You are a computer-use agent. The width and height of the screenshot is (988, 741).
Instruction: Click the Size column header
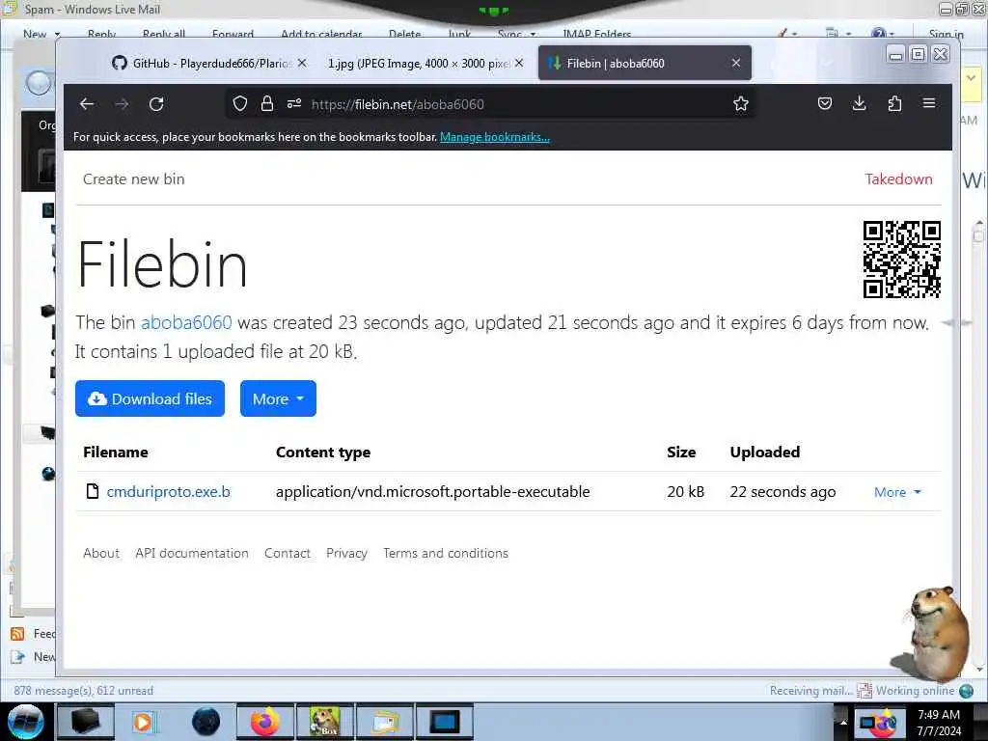pos(681,452)
